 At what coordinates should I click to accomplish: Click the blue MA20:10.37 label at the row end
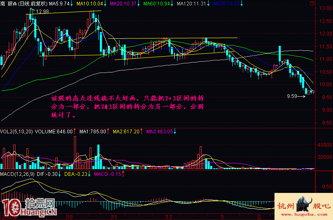(226, 4)
